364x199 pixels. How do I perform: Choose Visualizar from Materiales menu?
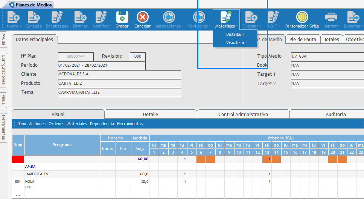pyautogui.click(x=235, y=43)
